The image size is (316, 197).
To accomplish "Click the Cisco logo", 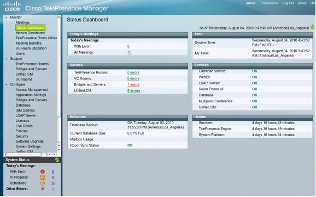I will coord(12,6).
